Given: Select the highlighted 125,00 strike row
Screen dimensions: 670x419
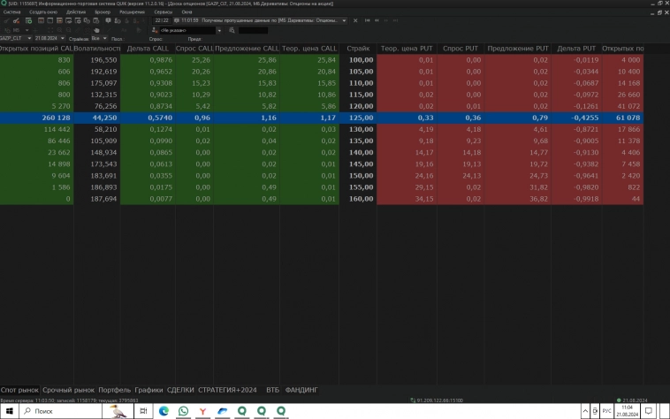Looking at the screenshot, I should (359, 117).
